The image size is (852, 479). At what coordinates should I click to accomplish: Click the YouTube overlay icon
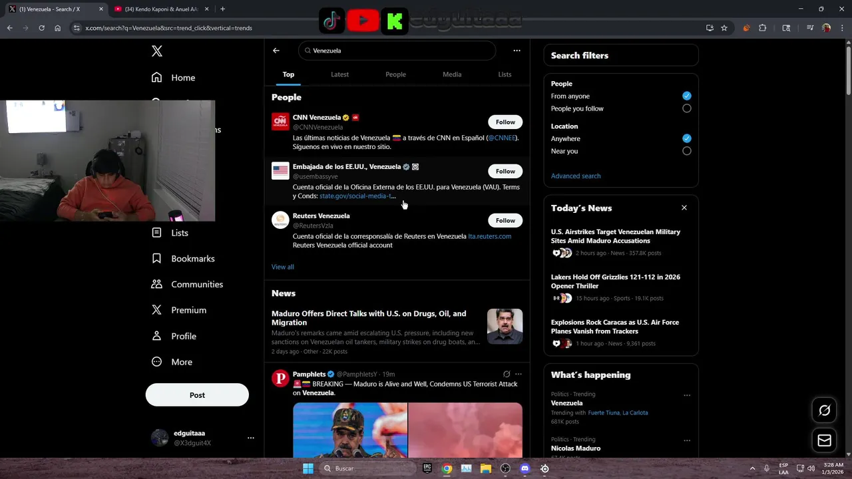point(363,21)
